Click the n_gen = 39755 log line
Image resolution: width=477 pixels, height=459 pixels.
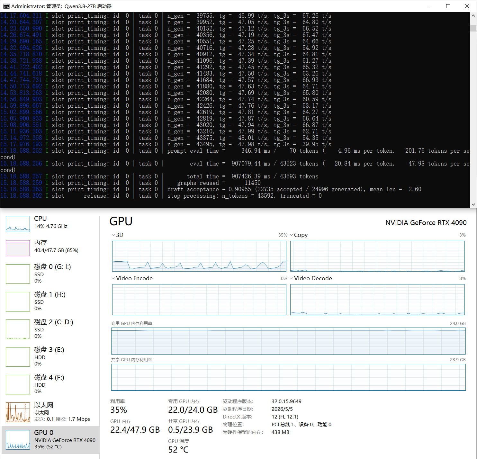click(166, 16)
